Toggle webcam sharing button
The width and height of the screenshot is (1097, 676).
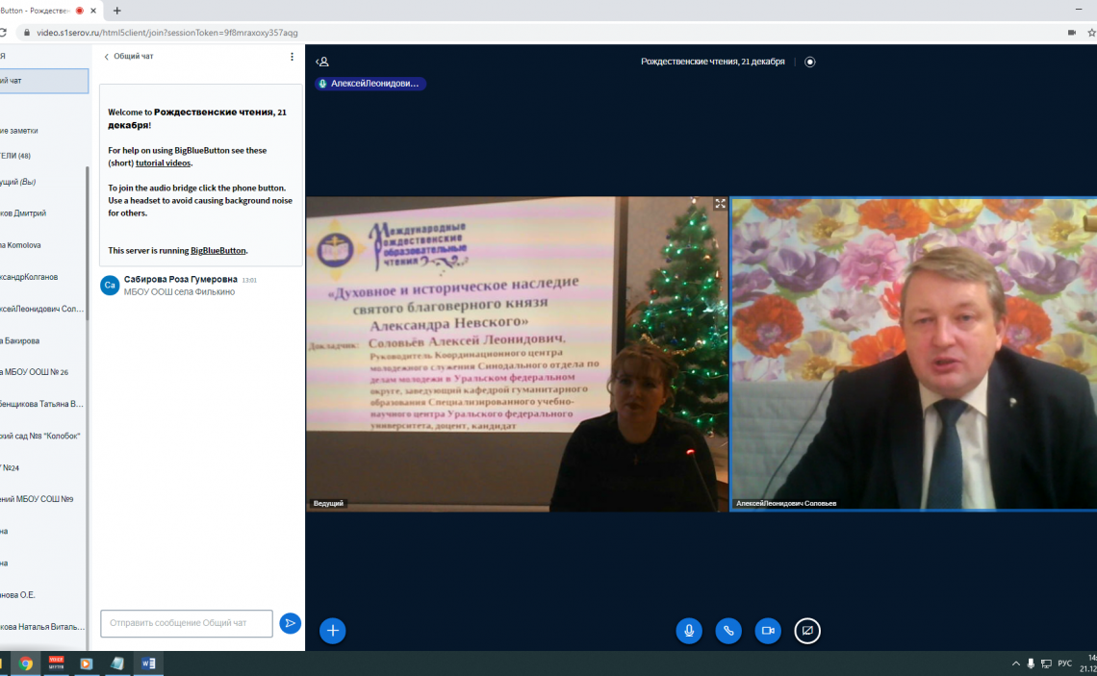(768, 631)
